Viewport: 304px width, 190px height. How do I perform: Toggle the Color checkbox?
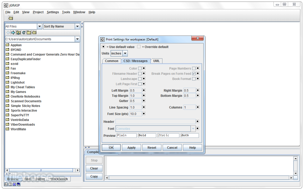pos(140,68)
